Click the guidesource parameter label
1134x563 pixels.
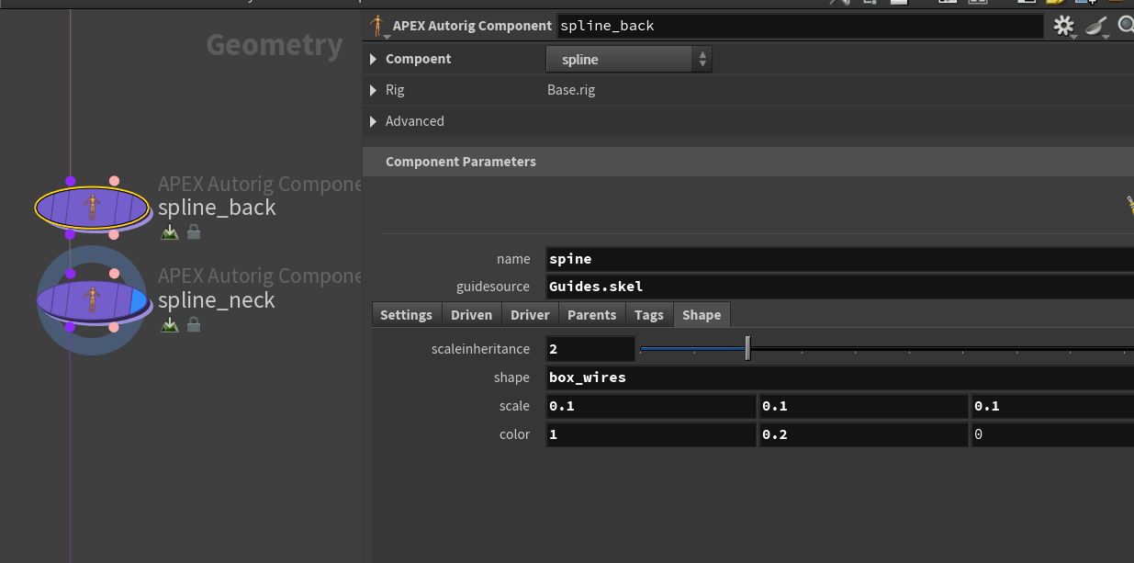(493, 287)
